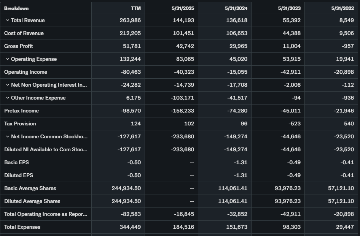This screenshot has height=236, width=360.
Task: Click TTM Total Revenue value 263,986
Action: tap(130, 21)
